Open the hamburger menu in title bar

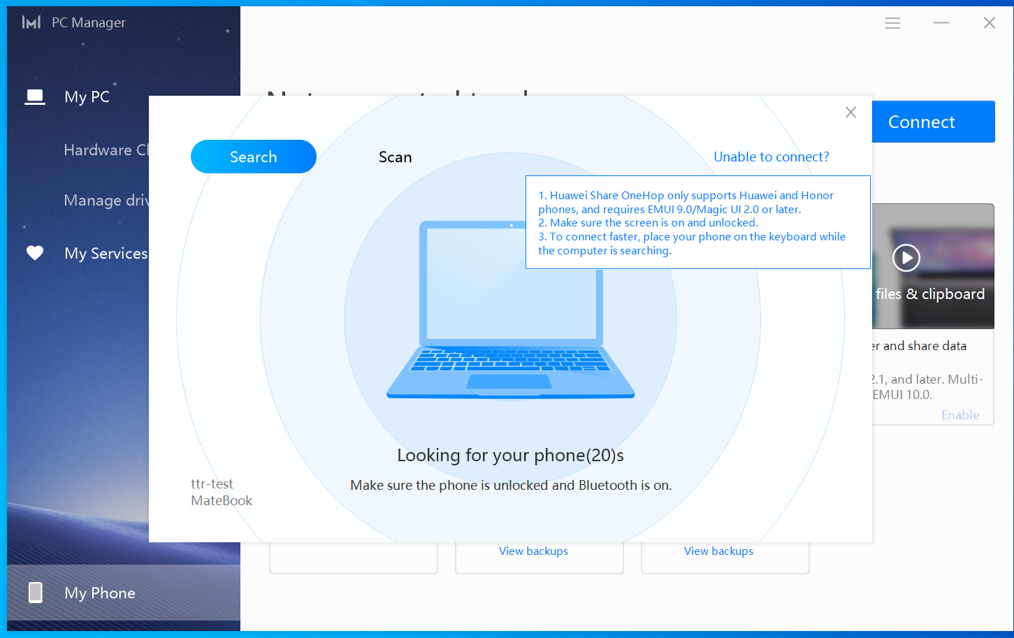coord(892,23)
